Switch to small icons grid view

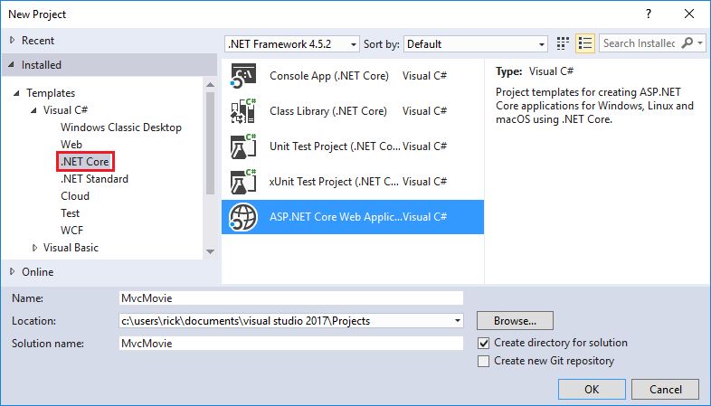(564, 43)
